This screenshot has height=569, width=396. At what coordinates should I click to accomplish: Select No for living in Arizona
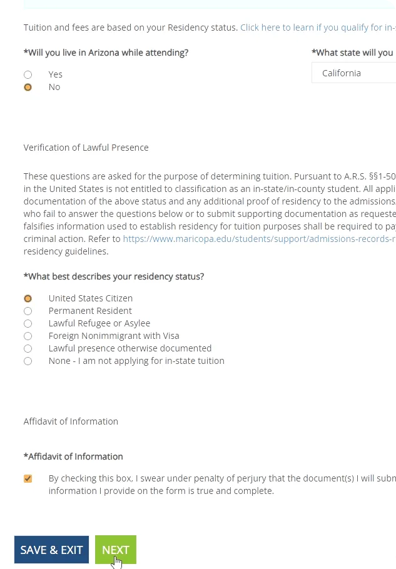(x=28, y=88)
